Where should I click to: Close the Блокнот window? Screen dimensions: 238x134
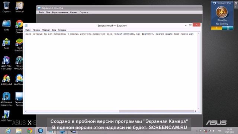(x=197, y=25)
